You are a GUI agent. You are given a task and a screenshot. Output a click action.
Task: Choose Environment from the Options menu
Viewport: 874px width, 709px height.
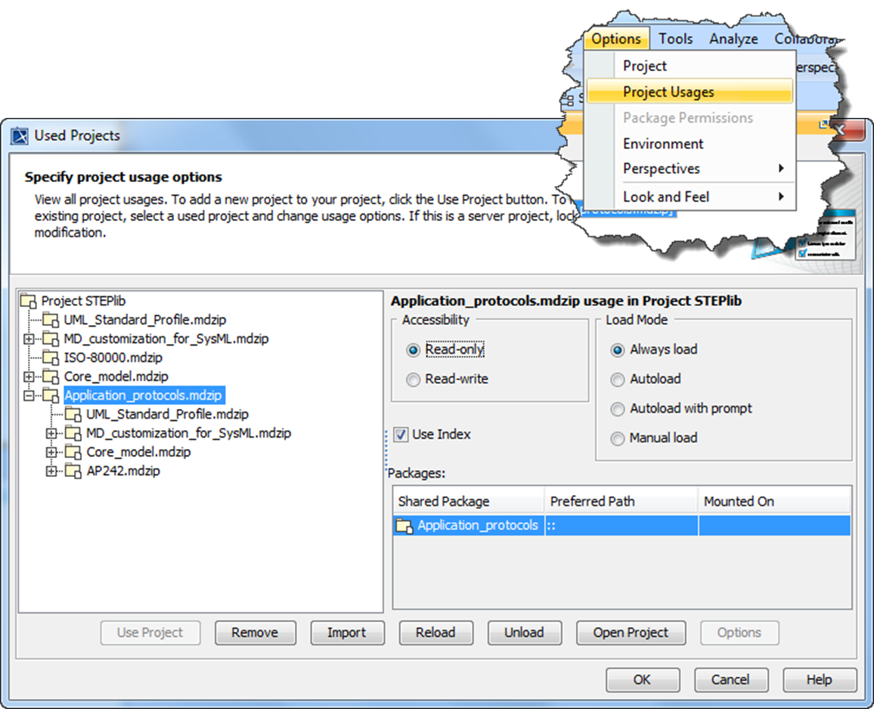[x=662, y=144]
